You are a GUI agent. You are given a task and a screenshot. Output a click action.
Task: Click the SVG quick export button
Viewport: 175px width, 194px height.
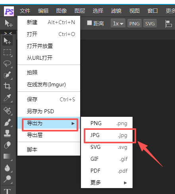(x=150, y=23)
